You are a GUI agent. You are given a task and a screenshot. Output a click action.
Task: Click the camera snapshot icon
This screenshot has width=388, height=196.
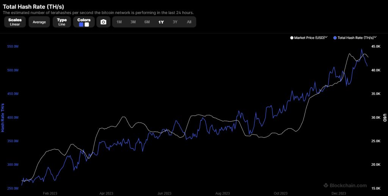pyautogui.click(x=103, y=22)
